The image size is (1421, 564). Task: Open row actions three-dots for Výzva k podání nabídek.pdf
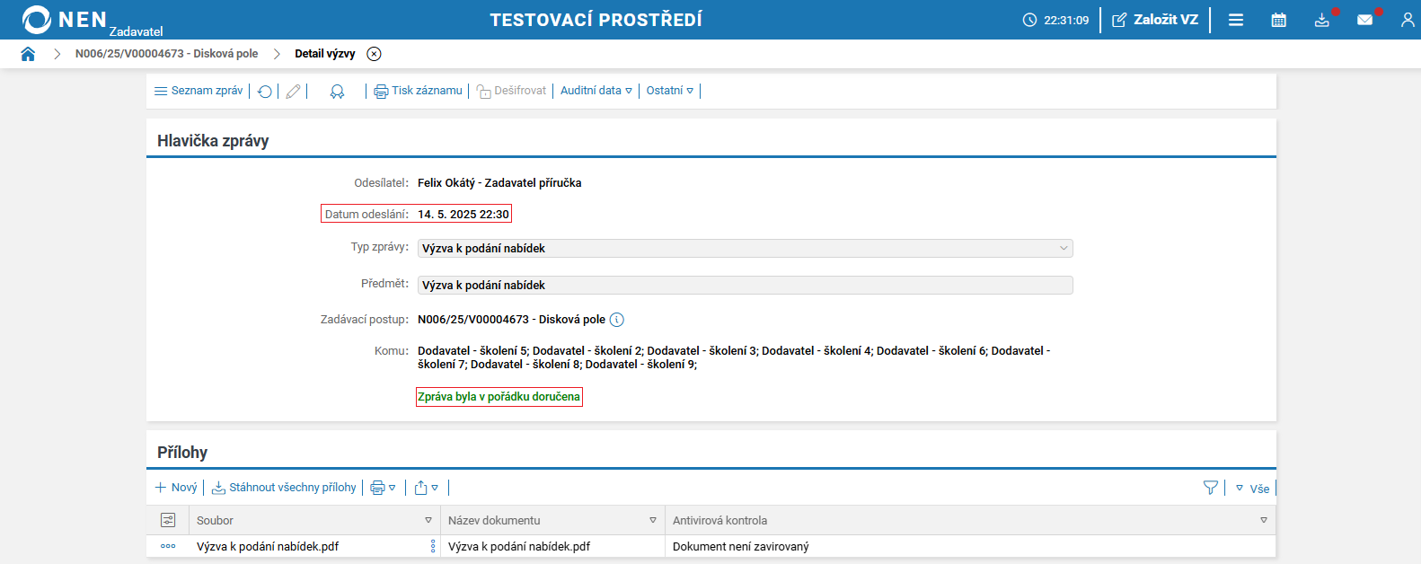[x=168, y=546]
